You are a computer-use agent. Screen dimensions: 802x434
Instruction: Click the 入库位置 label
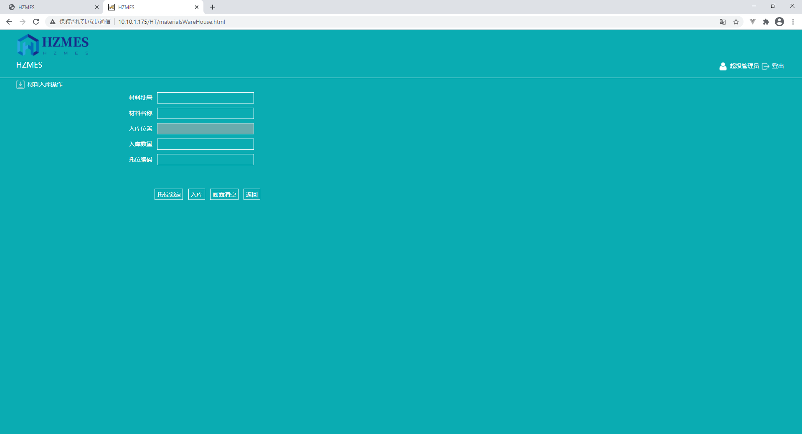(141, 129)
